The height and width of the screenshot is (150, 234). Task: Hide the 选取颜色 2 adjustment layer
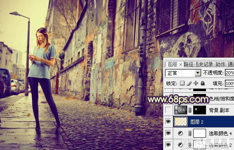168,144
